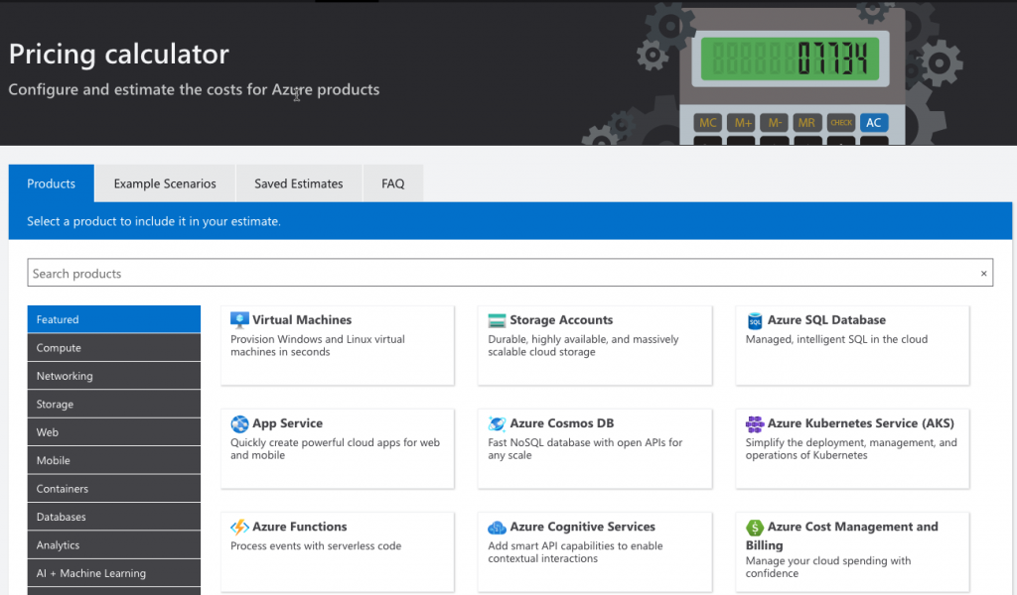
Task: Click the calculator MC key in banner
Action: [707, 122]
